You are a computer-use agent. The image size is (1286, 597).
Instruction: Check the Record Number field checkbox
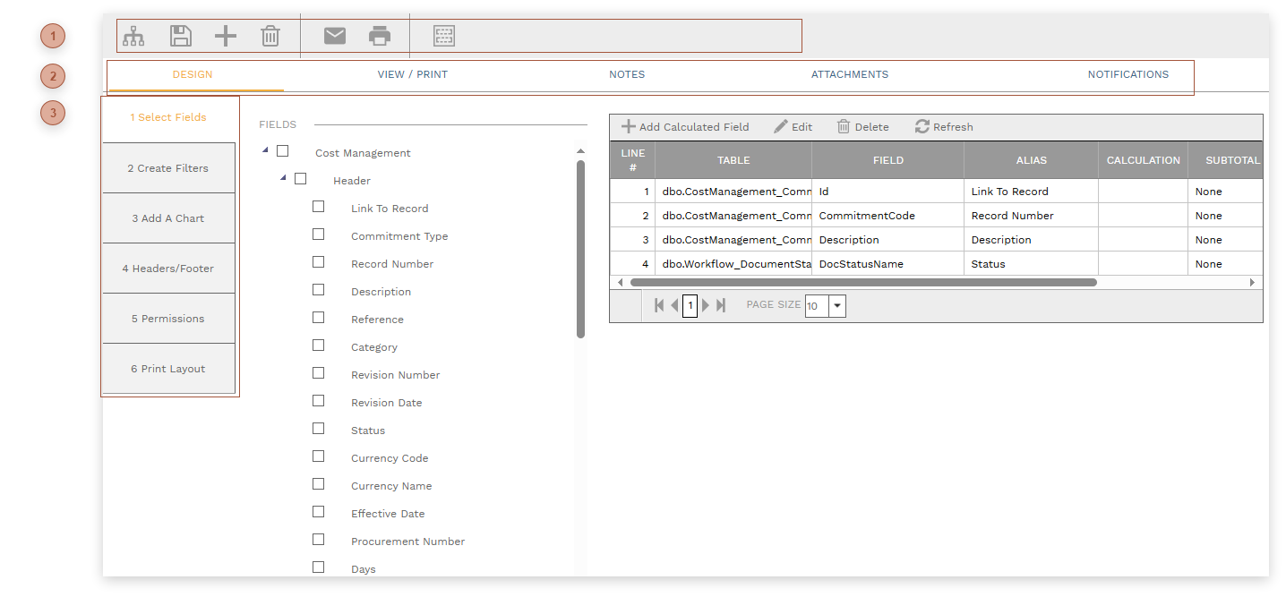[318, 261]
